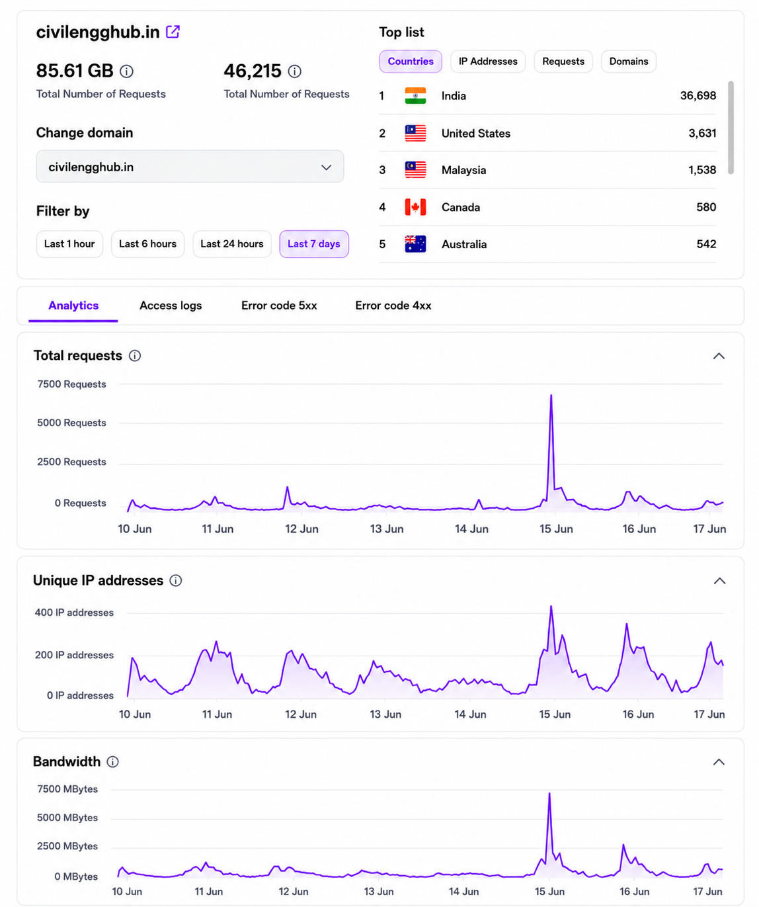Show Domains in top list
This screenshot has width=759, height=907.
click(629, 61)
